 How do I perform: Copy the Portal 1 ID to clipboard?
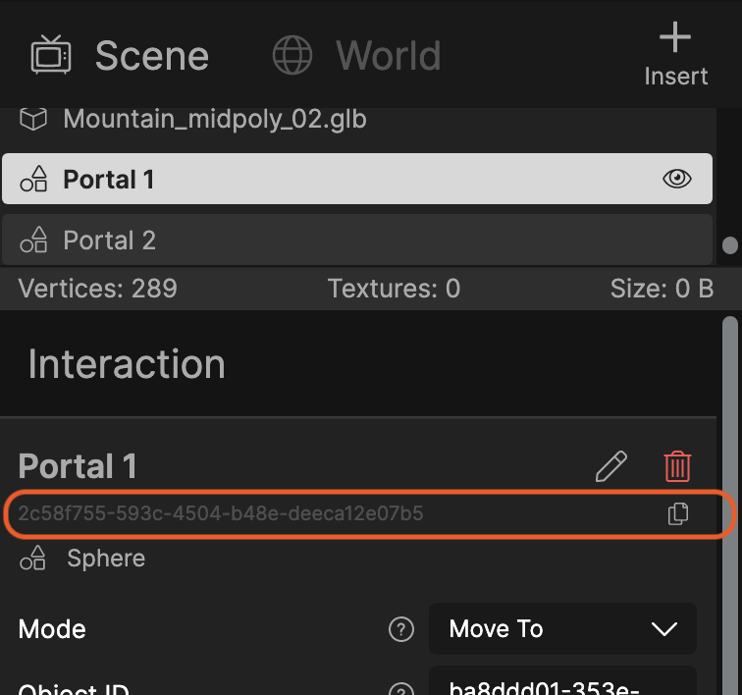pos(677,513)
